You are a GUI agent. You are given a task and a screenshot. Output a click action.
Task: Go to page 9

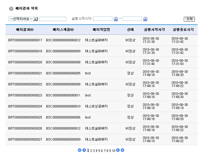(x=110, y=151)
